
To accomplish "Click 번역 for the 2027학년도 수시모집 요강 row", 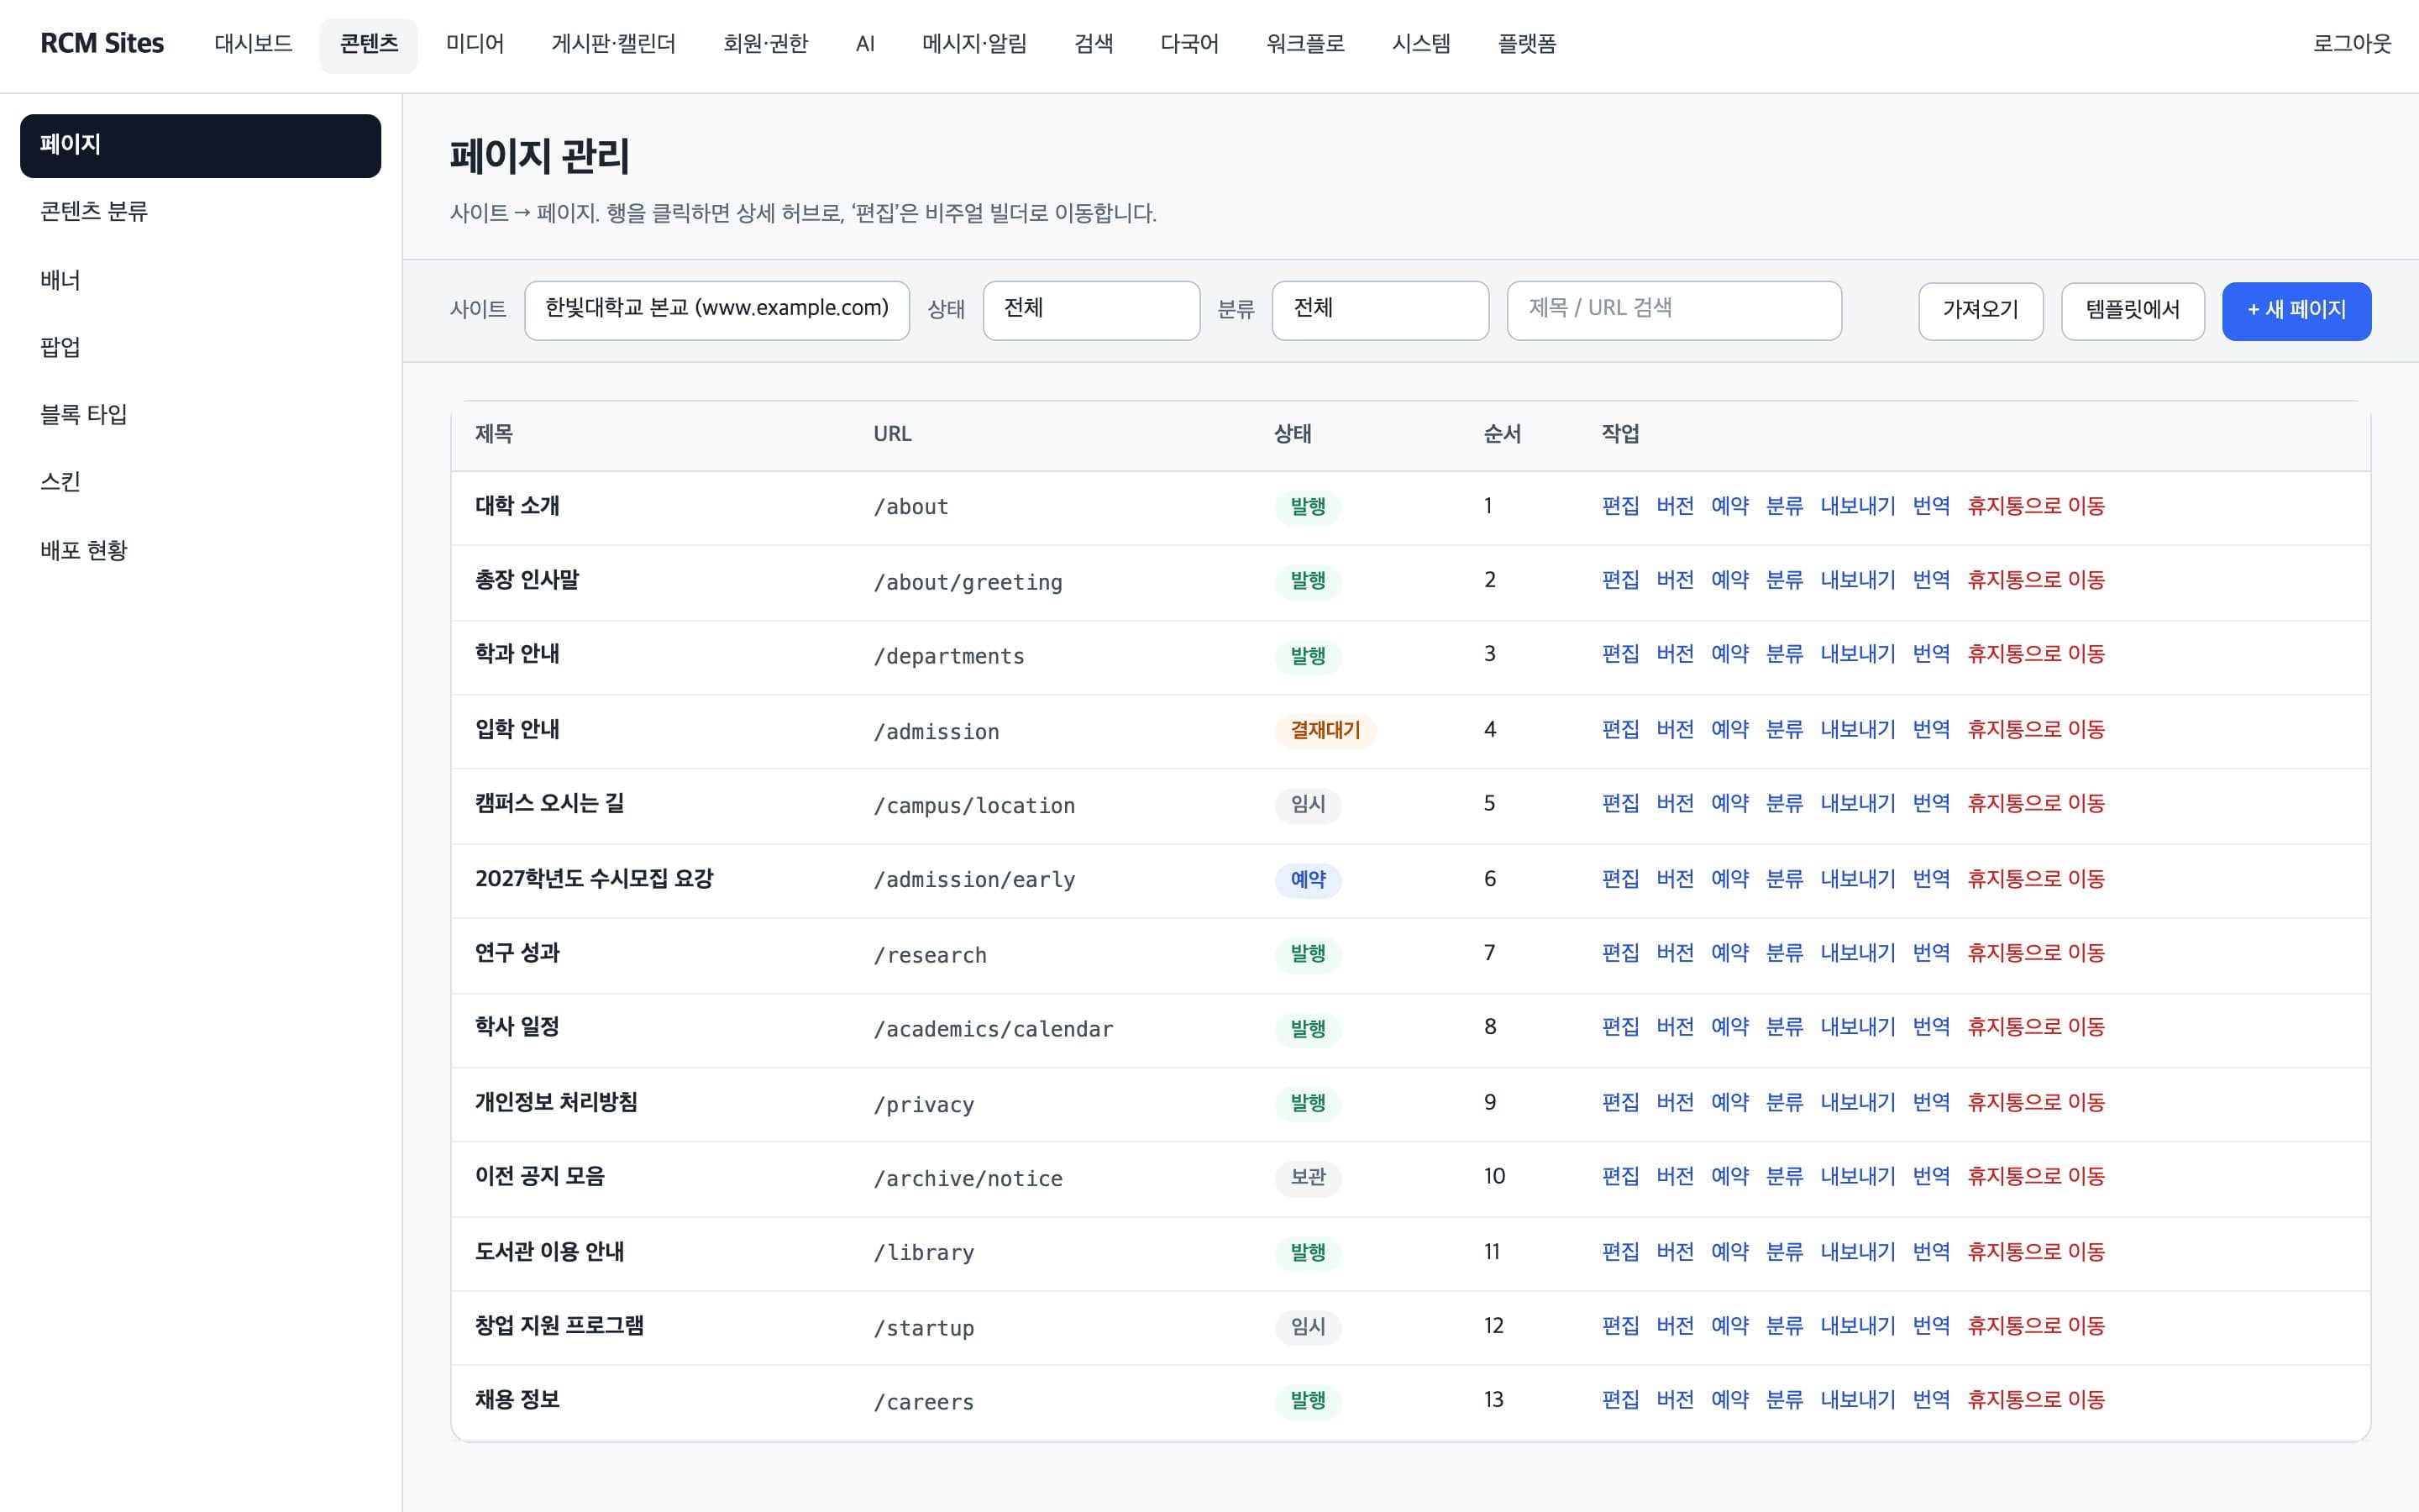I will [1930, 879].
